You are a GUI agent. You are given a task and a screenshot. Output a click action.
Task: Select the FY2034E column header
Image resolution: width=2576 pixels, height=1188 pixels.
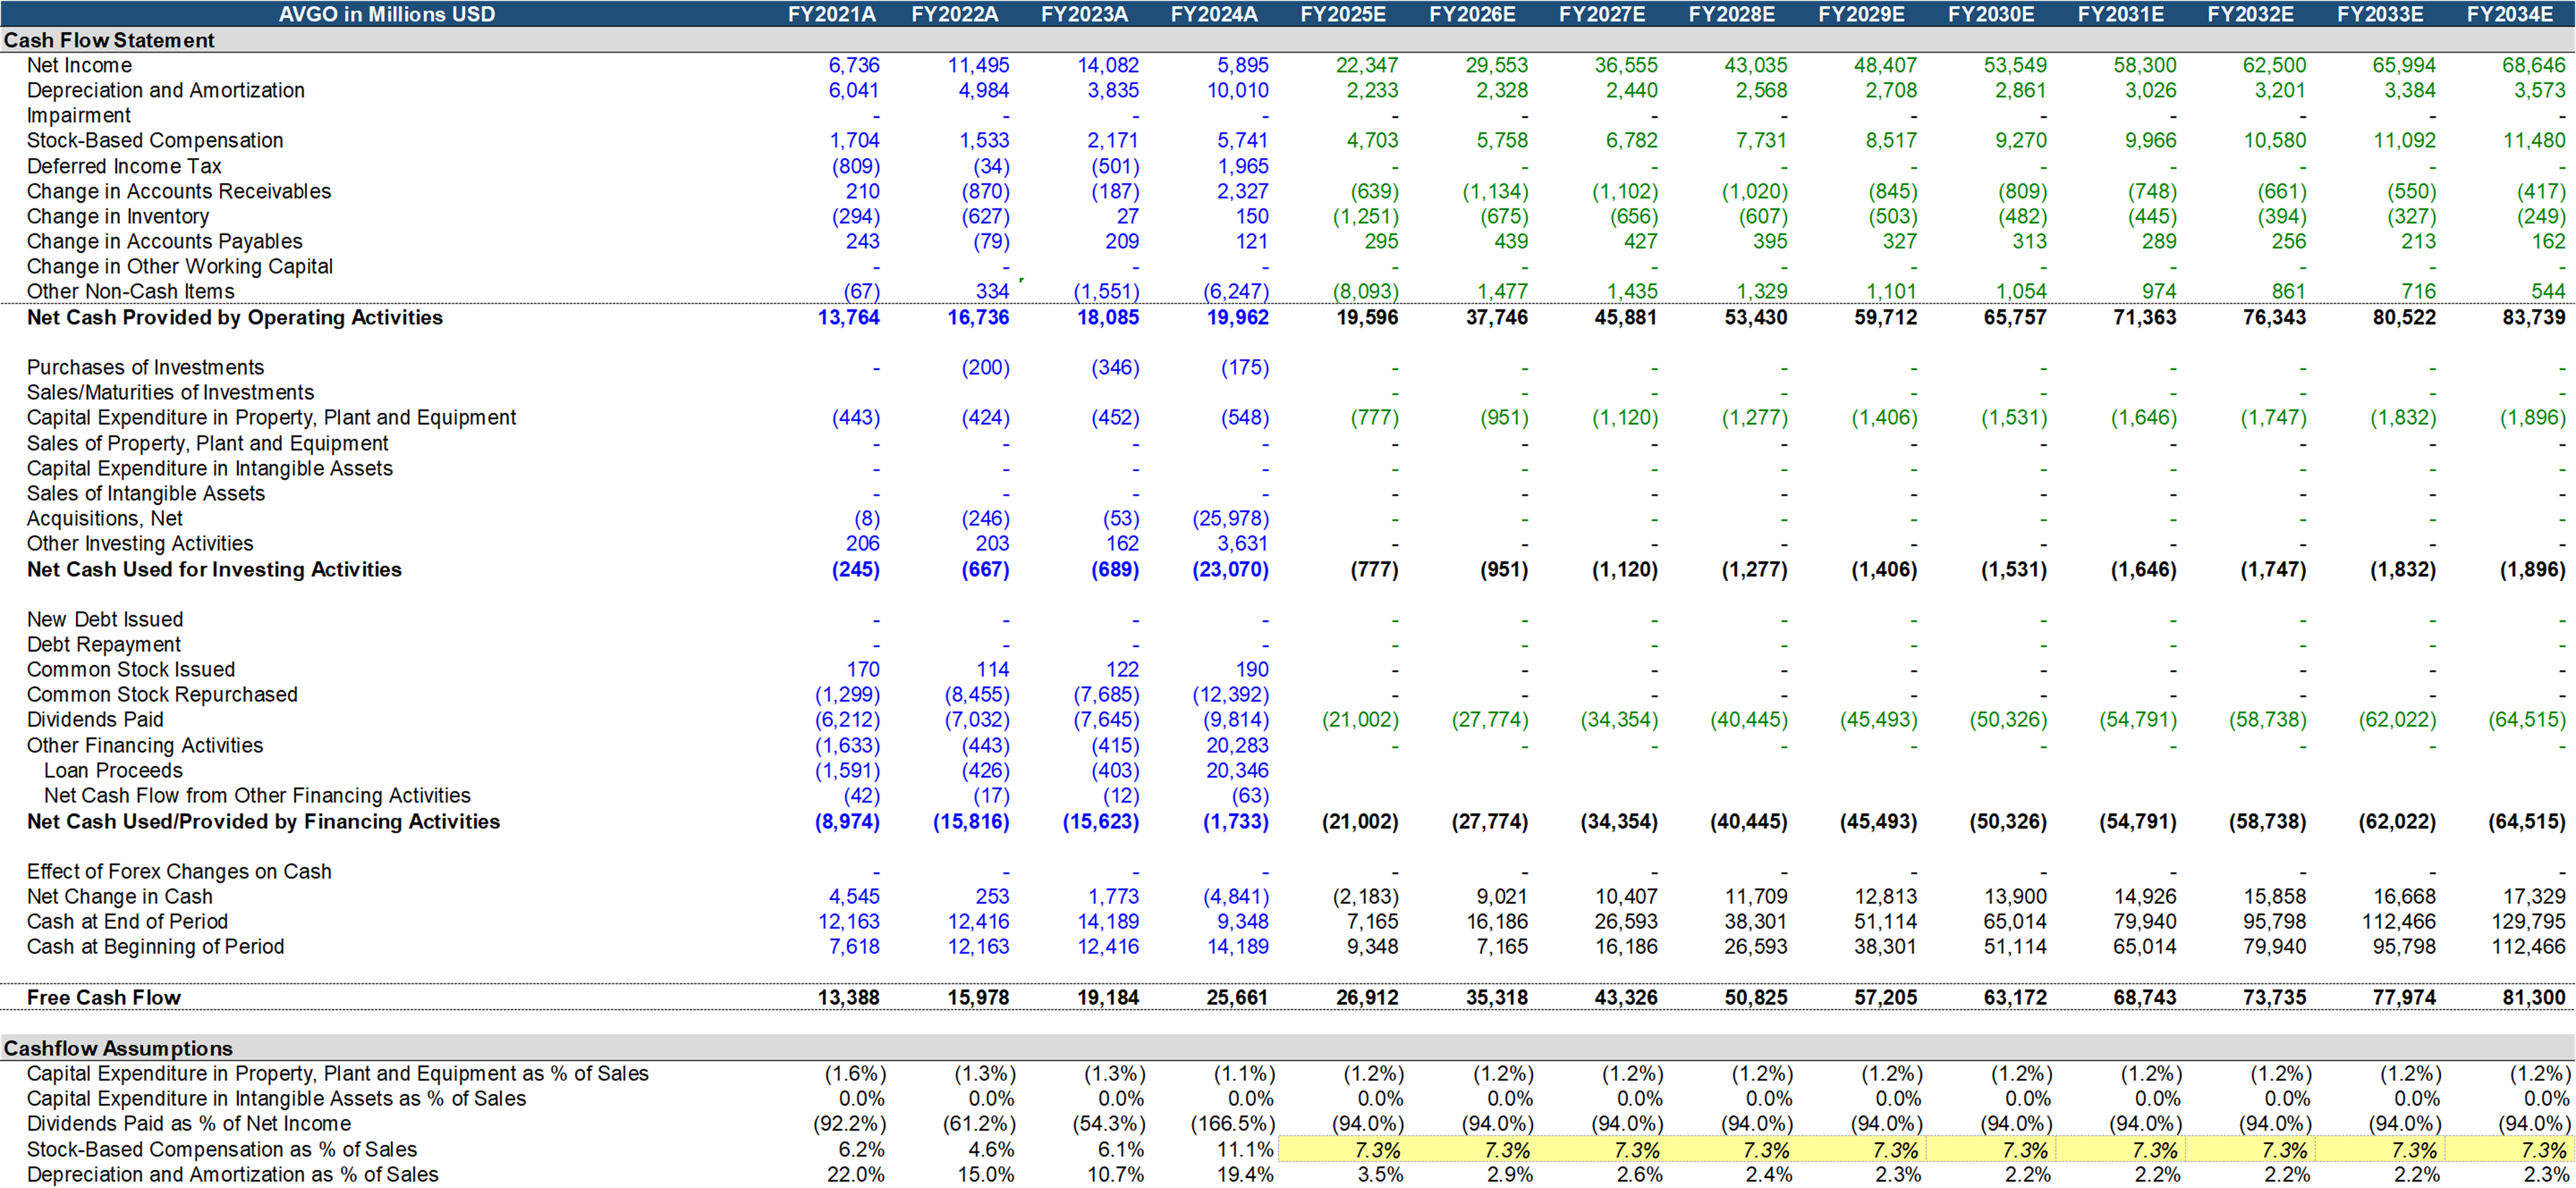[2509, 14]
